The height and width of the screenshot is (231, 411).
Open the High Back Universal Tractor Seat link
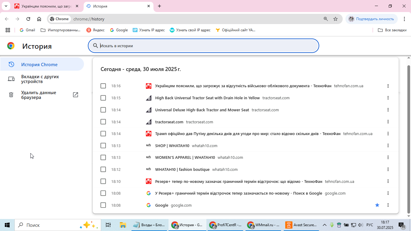207,98
